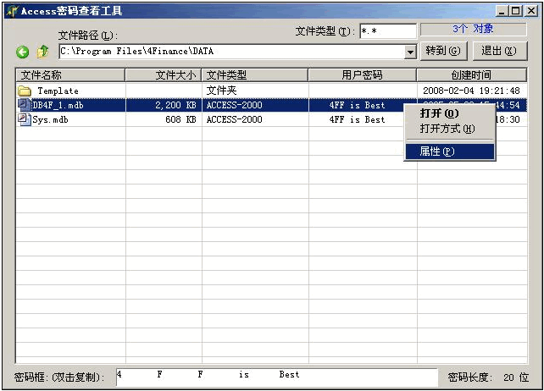Expand the file path dropdown
This screenshot has width=544, height=391.
click(x=410, y=52)
